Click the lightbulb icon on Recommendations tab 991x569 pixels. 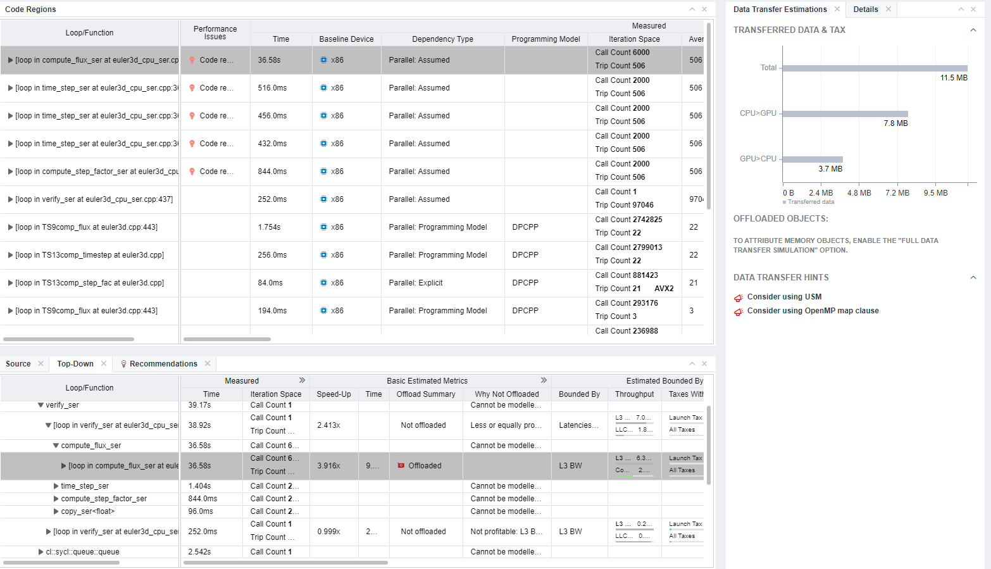(x=123, y=364)
